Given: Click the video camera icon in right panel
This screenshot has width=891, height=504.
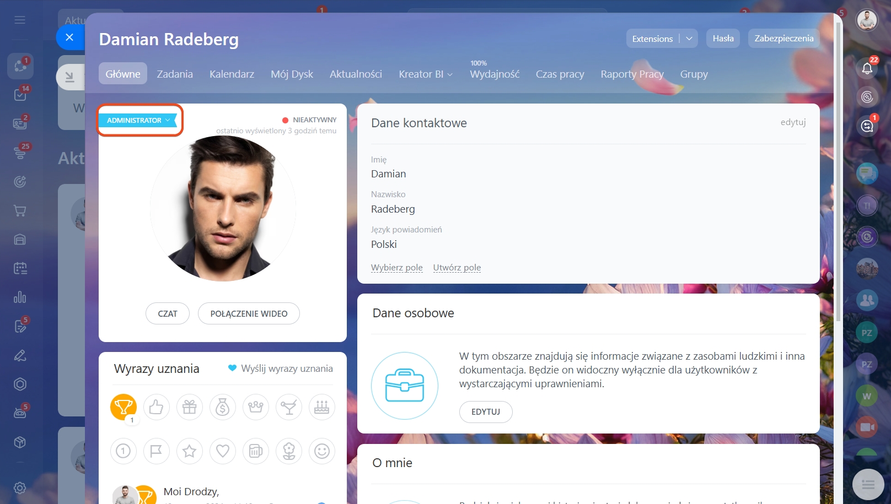Looking at the screenshot, I should tap(867, 427).
